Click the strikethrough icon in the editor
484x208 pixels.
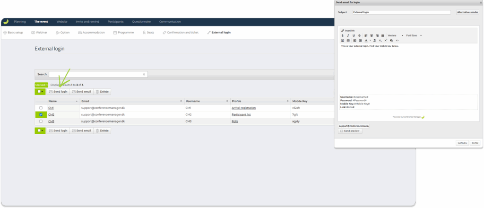click(359, 35)
